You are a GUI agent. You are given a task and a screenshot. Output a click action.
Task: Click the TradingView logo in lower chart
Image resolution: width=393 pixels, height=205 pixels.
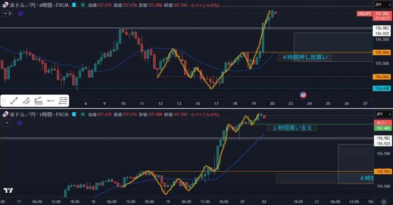point(8,190)
